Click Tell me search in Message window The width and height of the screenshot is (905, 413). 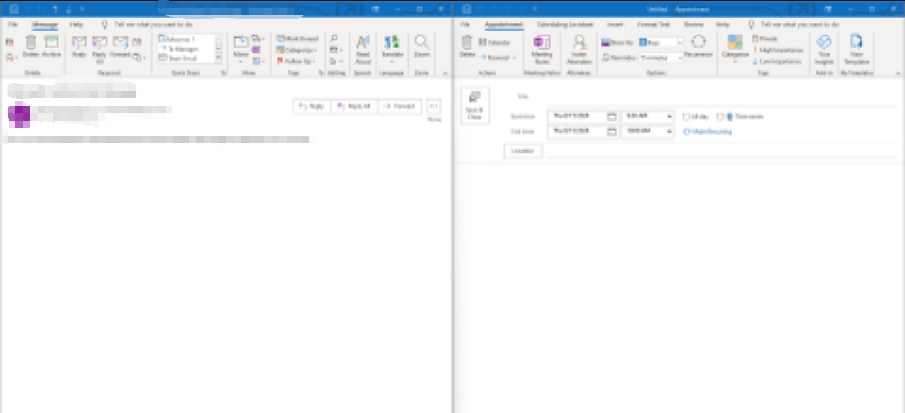153,25
